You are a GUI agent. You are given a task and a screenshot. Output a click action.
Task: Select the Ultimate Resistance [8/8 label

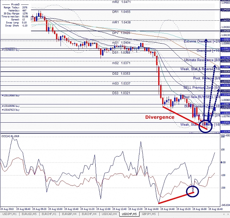click(x=202, y=60)
